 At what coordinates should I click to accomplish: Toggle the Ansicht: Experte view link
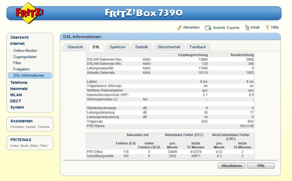click(x=226, y=28)
